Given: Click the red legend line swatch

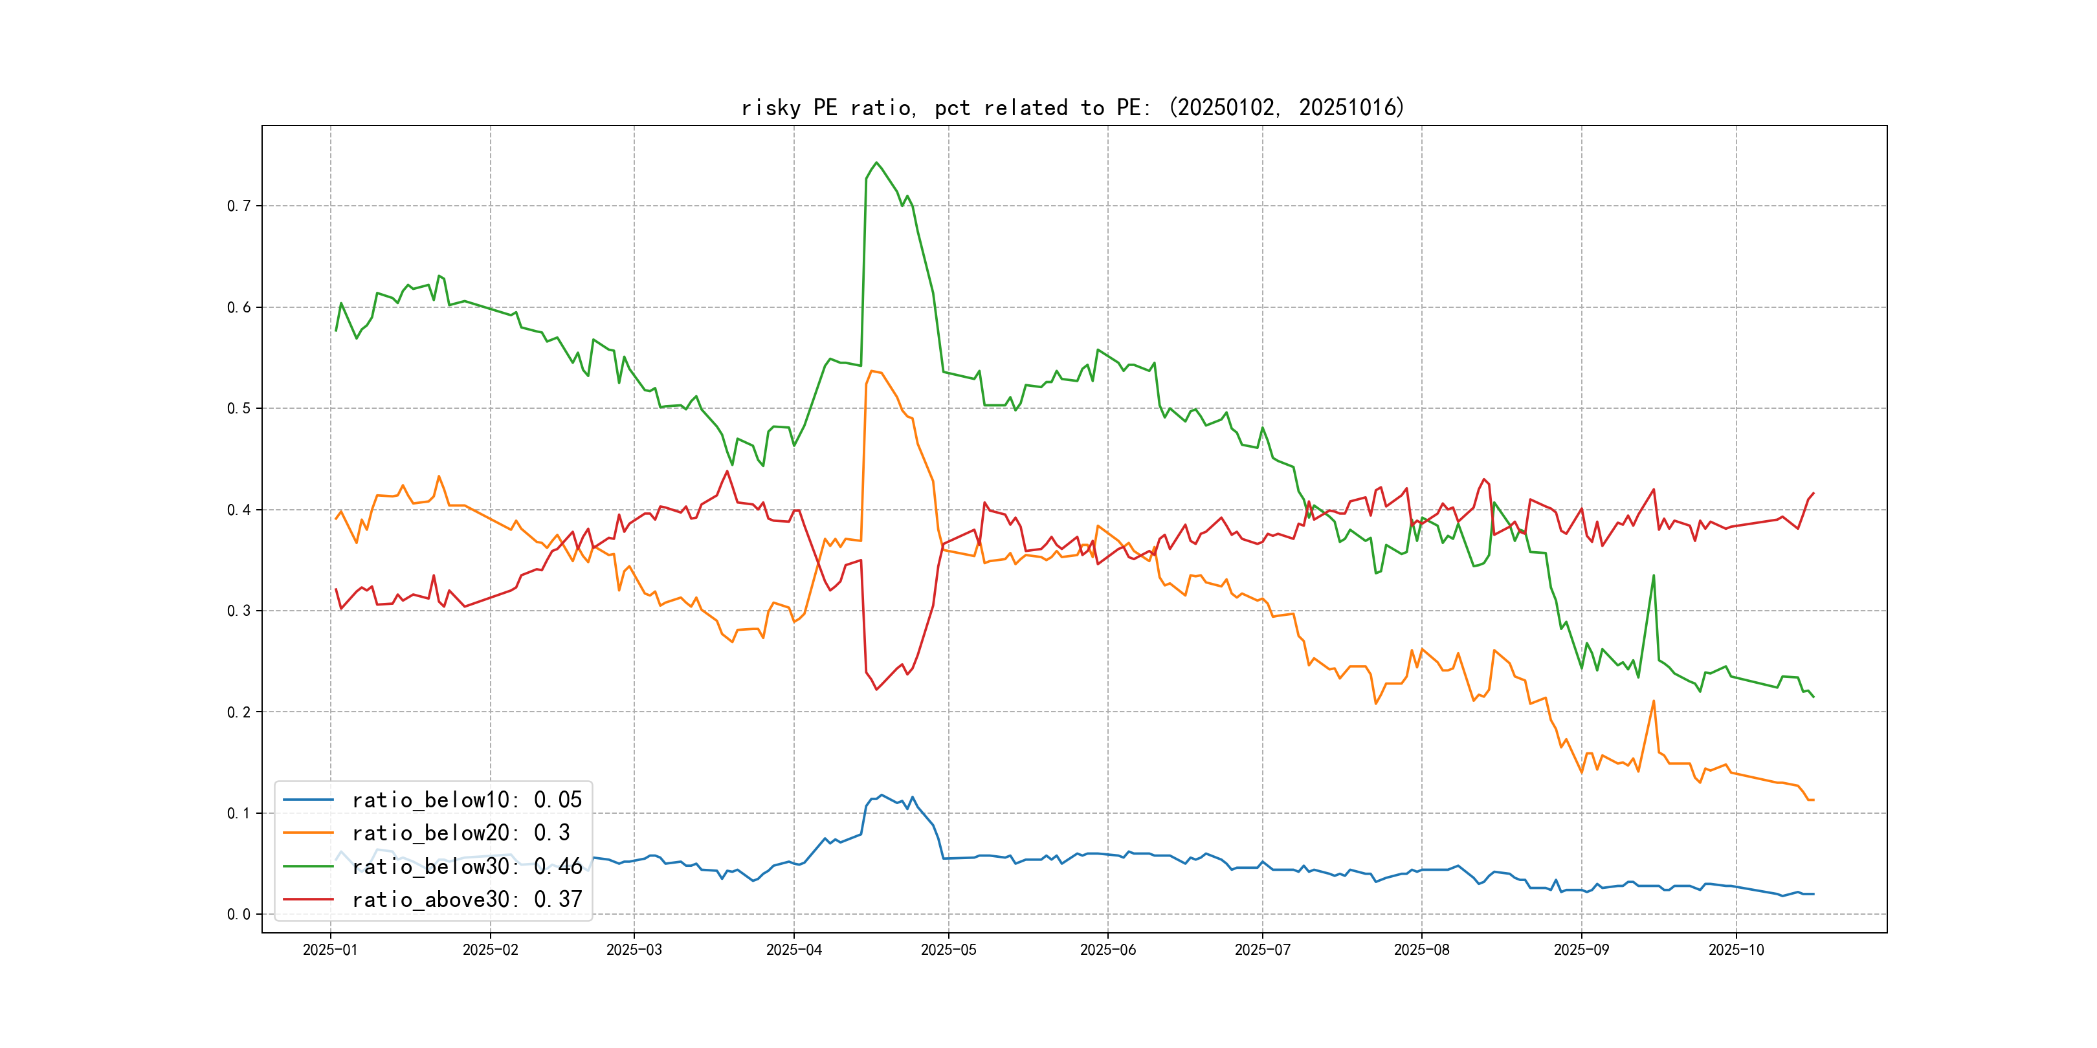Looking at the screenshot, I should coord(307,900).
